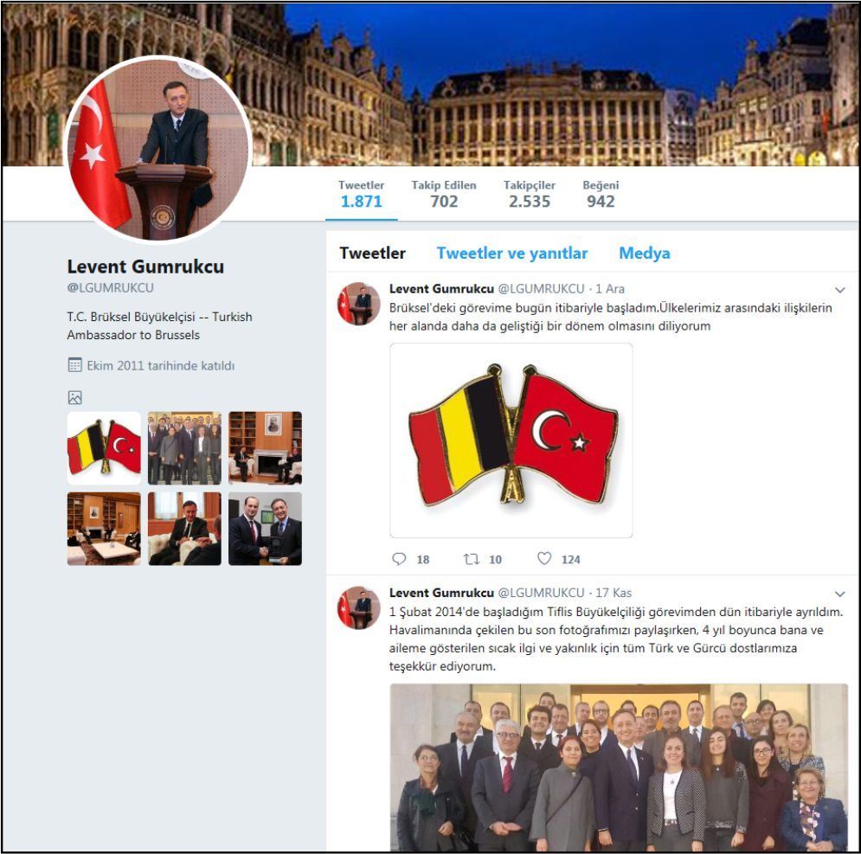Viewport: 861px width, 854px height.
Task: Open the large profile picture
Action: [158, 149]
